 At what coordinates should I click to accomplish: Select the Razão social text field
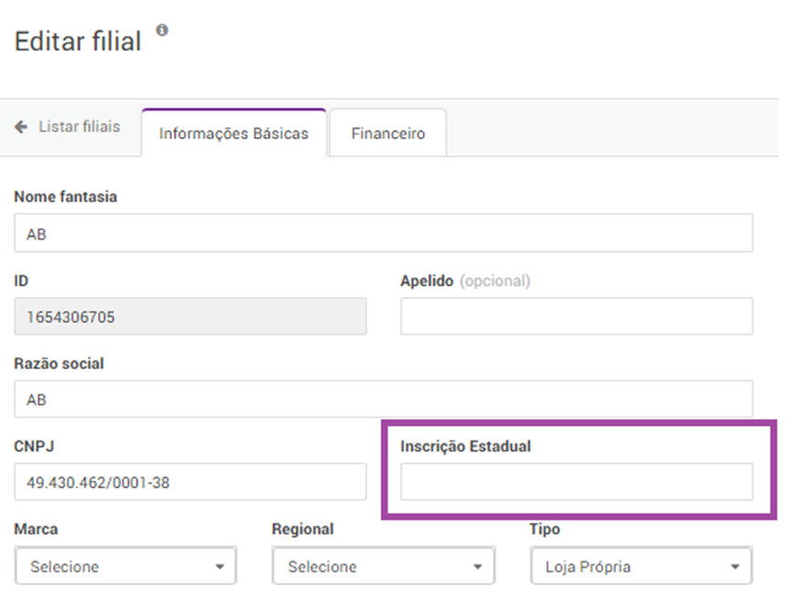tap(384, 399)
